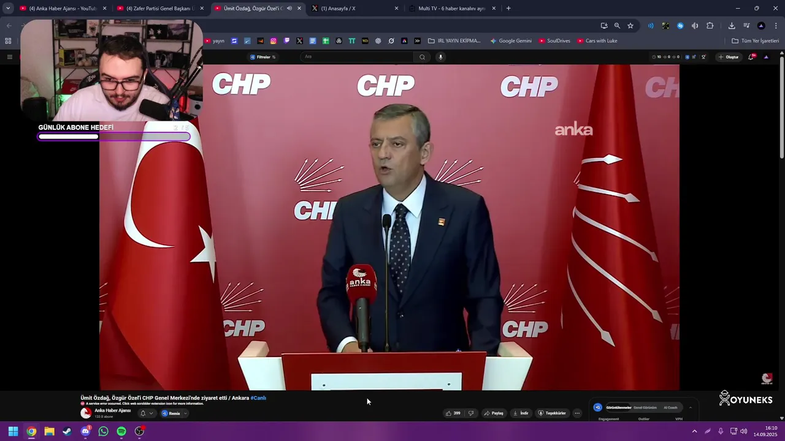Click the Shazam extension icon

pyautogui.click(x=680, y=26)
